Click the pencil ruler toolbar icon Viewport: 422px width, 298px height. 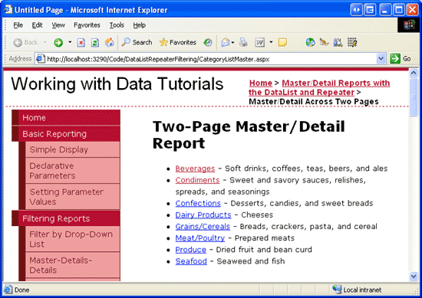pos(324,42)
